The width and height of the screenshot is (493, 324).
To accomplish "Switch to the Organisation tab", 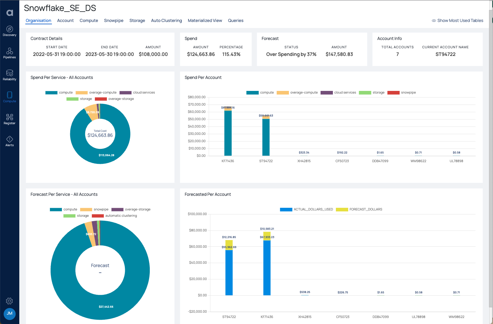I will [38, 21].
